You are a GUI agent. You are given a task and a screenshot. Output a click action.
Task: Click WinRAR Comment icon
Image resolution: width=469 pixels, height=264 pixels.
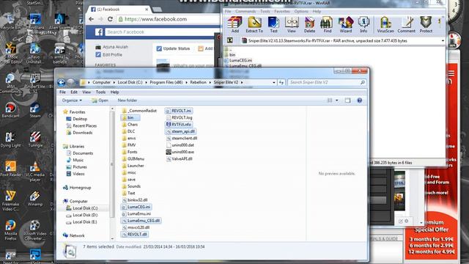406,24
